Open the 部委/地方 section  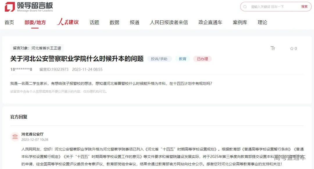pyautogui.click(x=34, y=22)
